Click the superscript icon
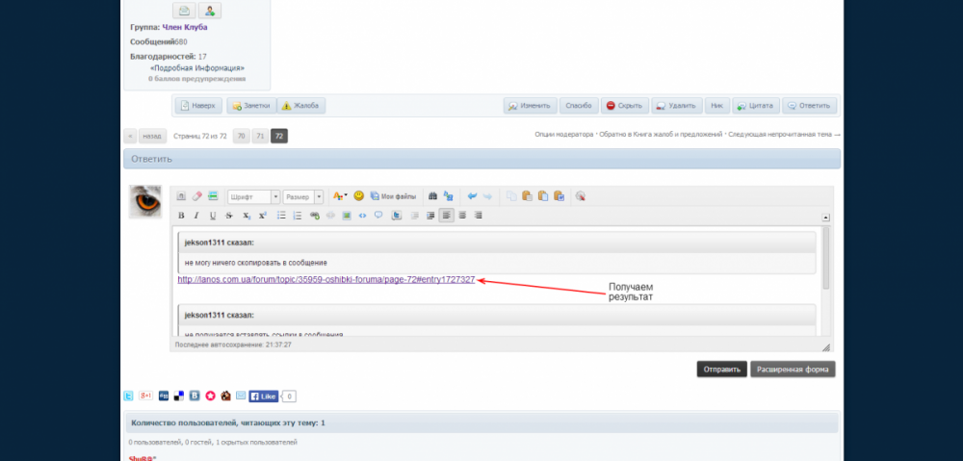 pos(262,215)
